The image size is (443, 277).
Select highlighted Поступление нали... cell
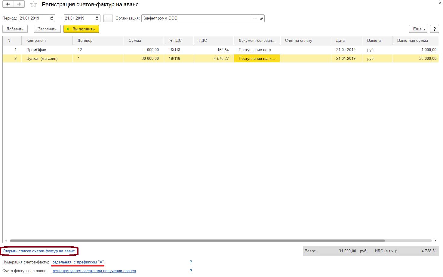click(x=257, y=58)
